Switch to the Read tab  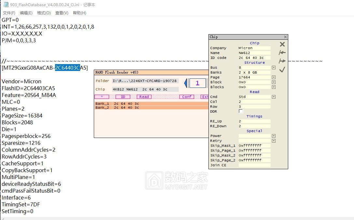(x=144, y=97)
